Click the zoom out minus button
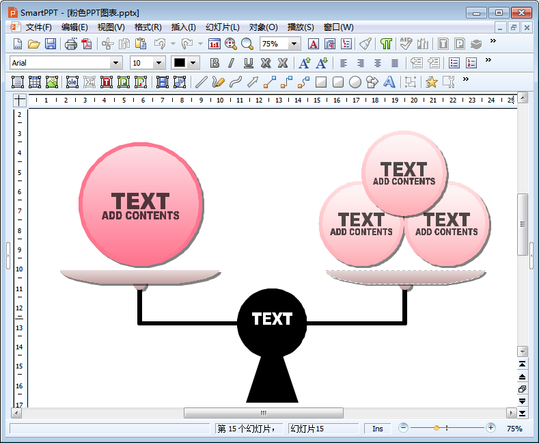The image size is (539, 443). (x=403, y=428)
